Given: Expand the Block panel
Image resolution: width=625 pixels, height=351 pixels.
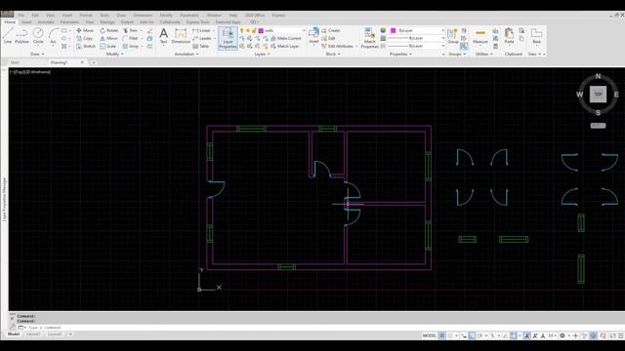Looking at the screenshot, I should (x=333, y=55).
